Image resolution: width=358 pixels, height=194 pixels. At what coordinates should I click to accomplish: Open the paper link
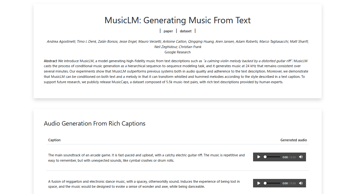[168, 31]
